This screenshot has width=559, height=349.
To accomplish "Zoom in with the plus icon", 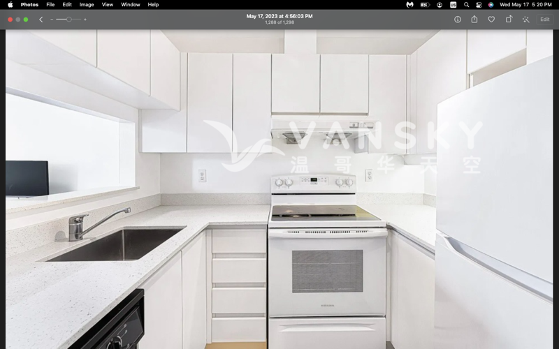I will click(x=85, y=20).
